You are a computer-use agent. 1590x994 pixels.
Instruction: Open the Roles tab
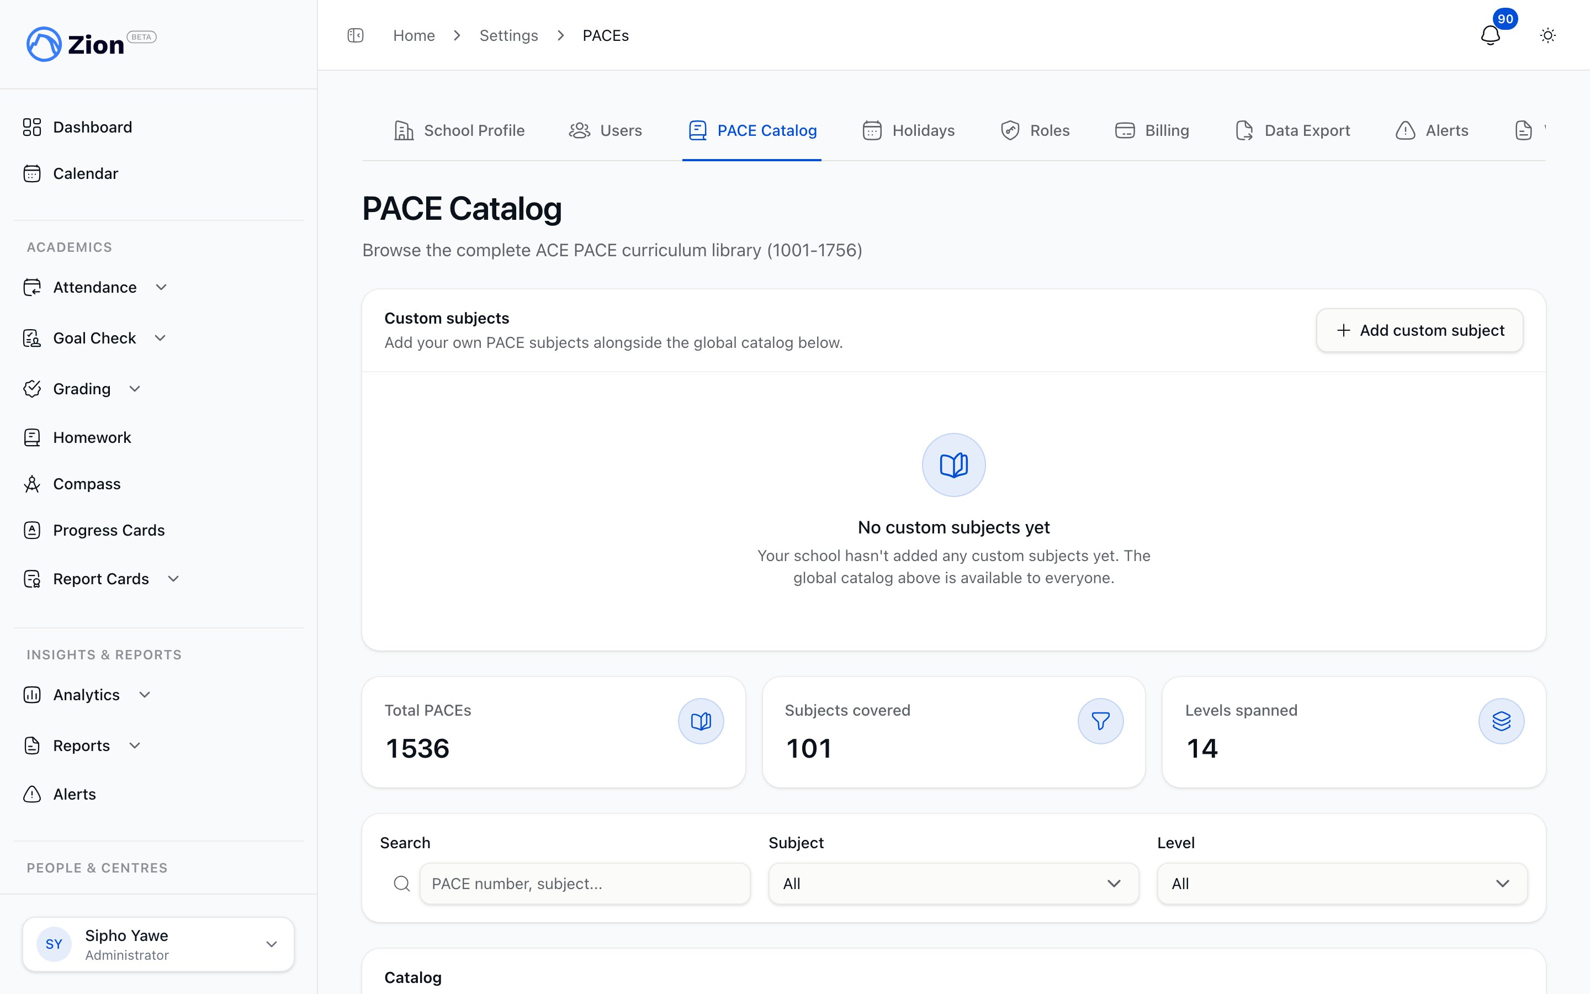pos(1035,130)
